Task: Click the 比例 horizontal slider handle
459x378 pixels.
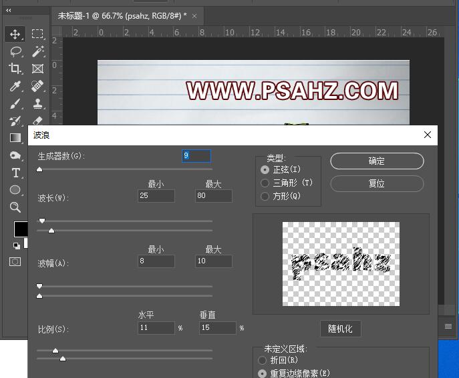Action: 55,351
